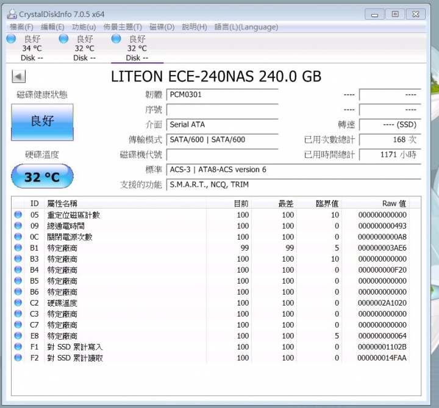Maximize the CrystalDiskInfo window
Viewport: 439px width, 408px height.
coord(395,14)
